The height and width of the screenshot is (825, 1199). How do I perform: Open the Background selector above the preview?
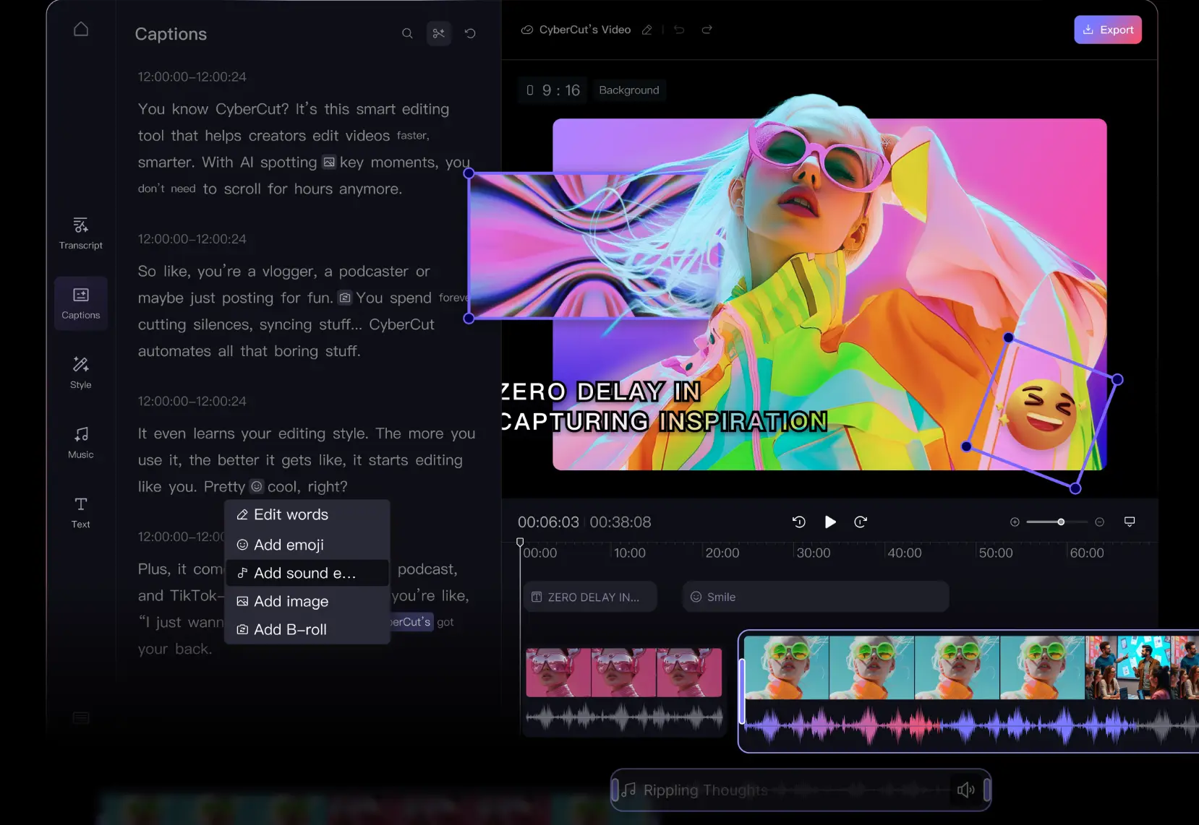click(628, 90)
